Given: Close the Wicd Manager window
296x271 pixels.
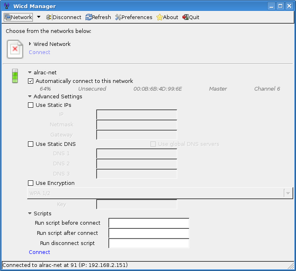Looking at the screenshot, I should point(289,6).
